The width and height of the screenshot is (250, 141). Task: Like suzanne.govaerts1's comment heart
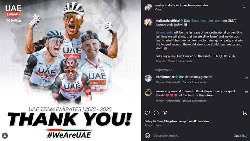pos(246,92)
